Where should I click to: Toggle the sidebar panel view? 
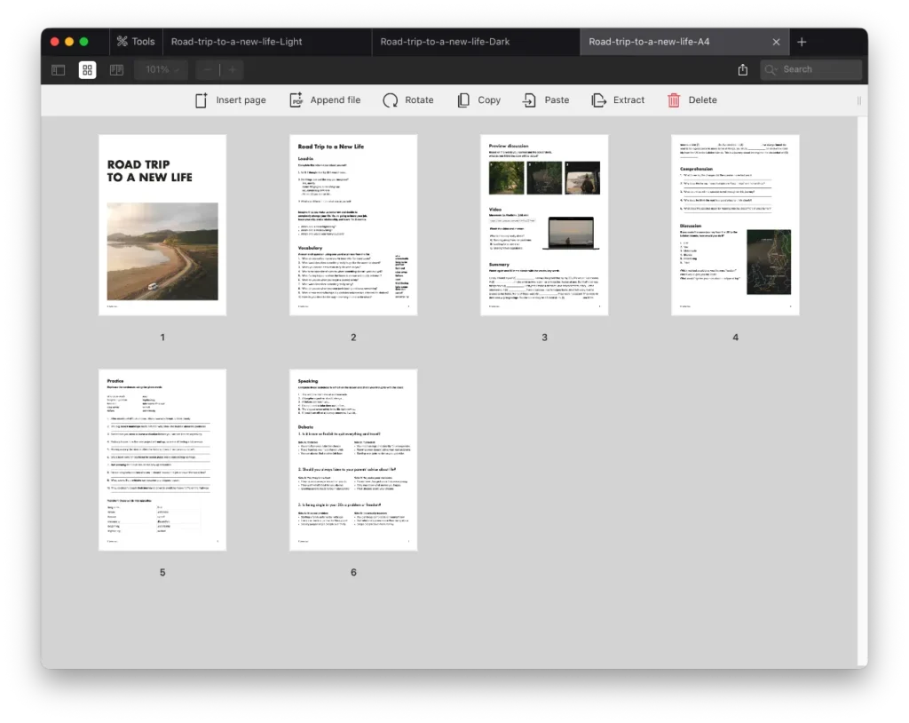[59, 69]
